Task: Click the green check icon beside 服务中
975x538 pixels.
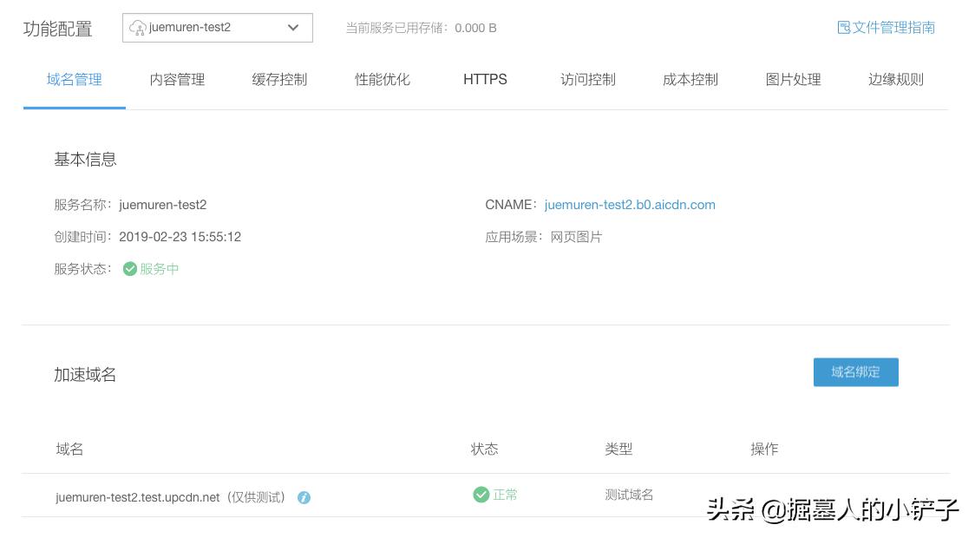Action: pyautogui.click(x=129, y=269)
